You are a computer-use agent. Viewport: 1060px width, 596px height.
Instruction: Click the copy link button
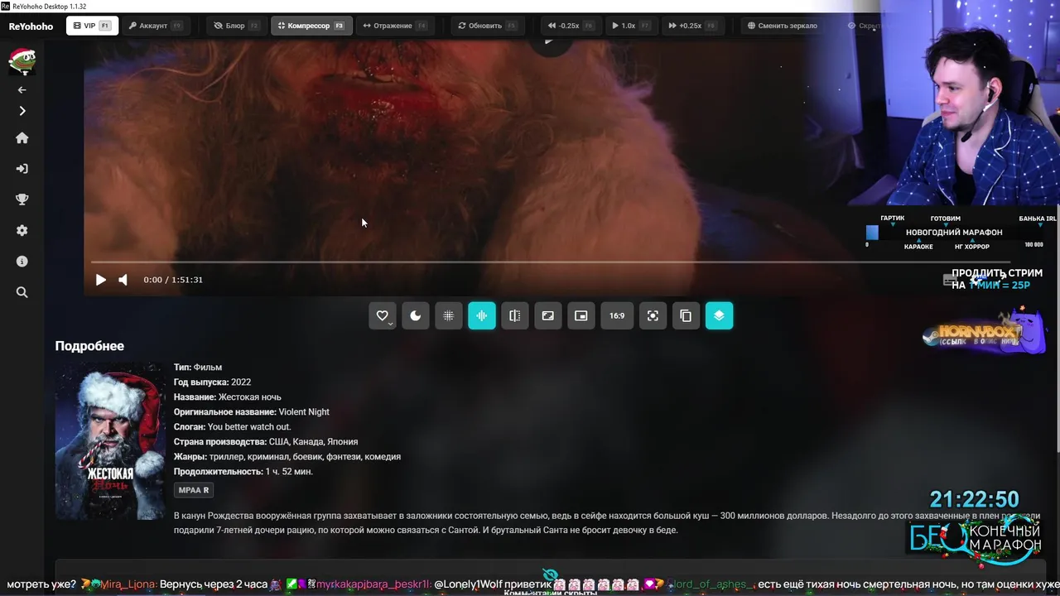click(x=686, y=315)
